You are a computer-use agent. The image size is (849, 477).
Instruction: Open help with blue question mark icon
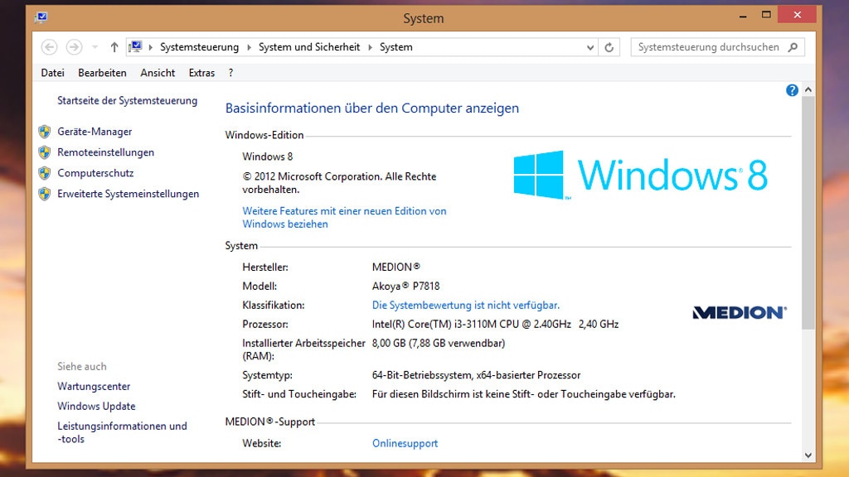pyautogui.click(x=792, y=90)
